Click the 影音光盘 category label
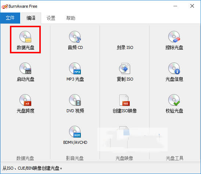This screenshot has height=174, width=201. [x=75, y=158]
